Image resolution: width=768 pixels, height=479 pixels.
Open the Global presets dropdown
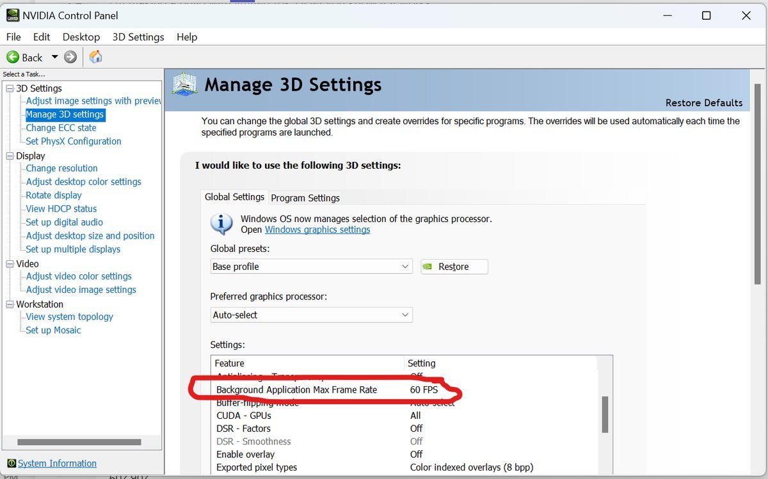click(312, 267)
